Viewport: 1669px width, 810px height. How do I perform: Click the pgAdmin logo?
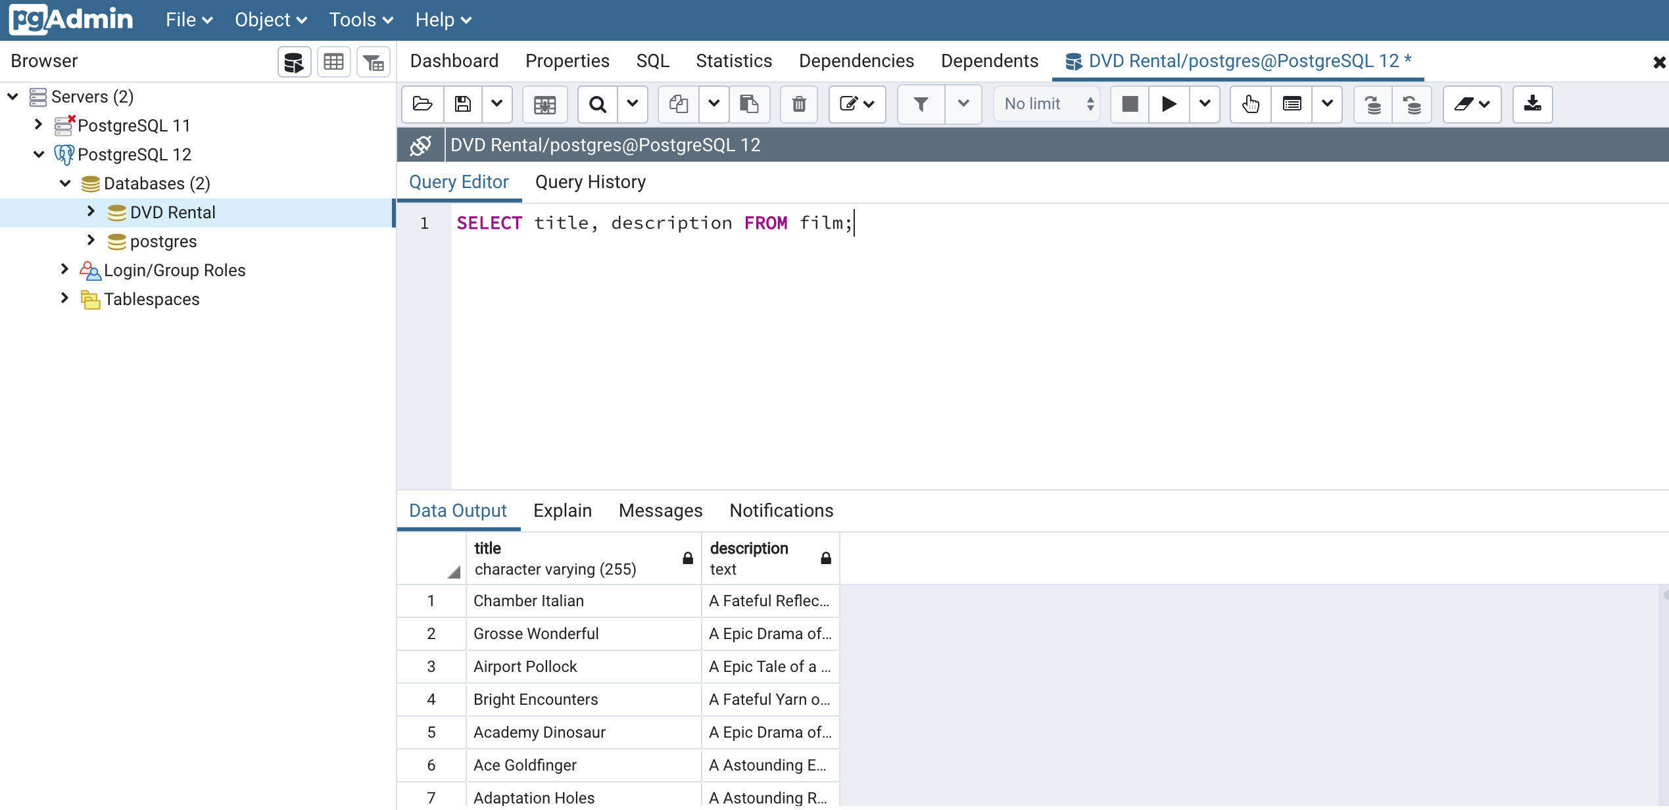71,19
